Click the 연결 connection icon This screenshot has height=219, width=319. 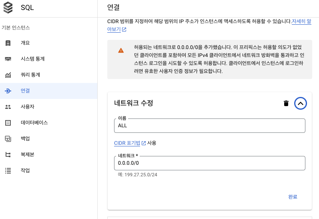(x=8, y=91)
